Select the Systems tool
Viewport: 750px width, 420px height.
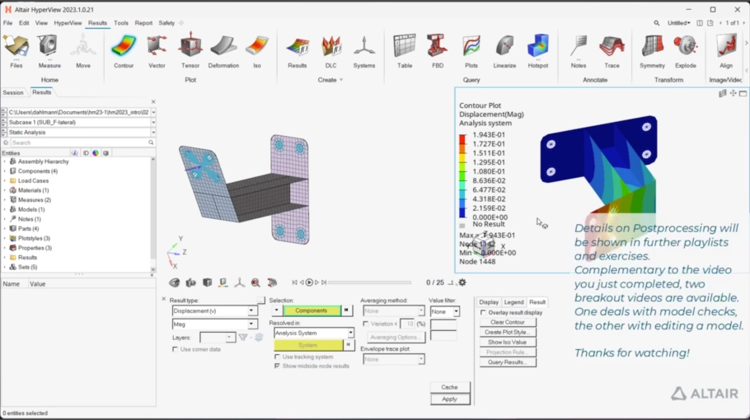[x=364, y=51]
